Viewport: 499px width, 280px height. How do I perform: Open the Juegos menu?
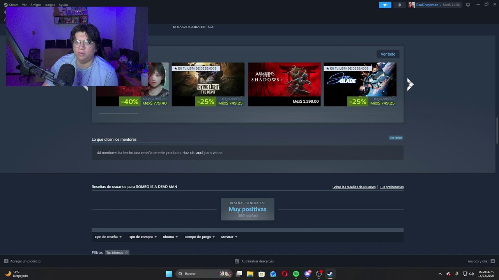click(x=50, y=5)
